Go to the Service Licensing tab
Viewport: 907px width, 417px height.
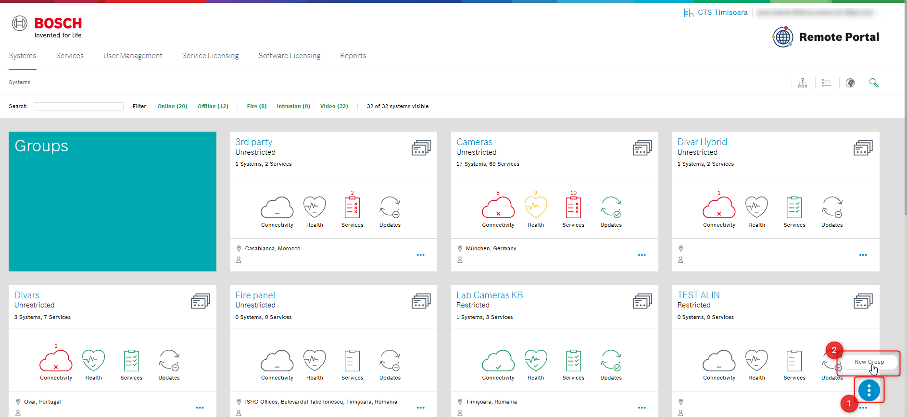point(210,56)
